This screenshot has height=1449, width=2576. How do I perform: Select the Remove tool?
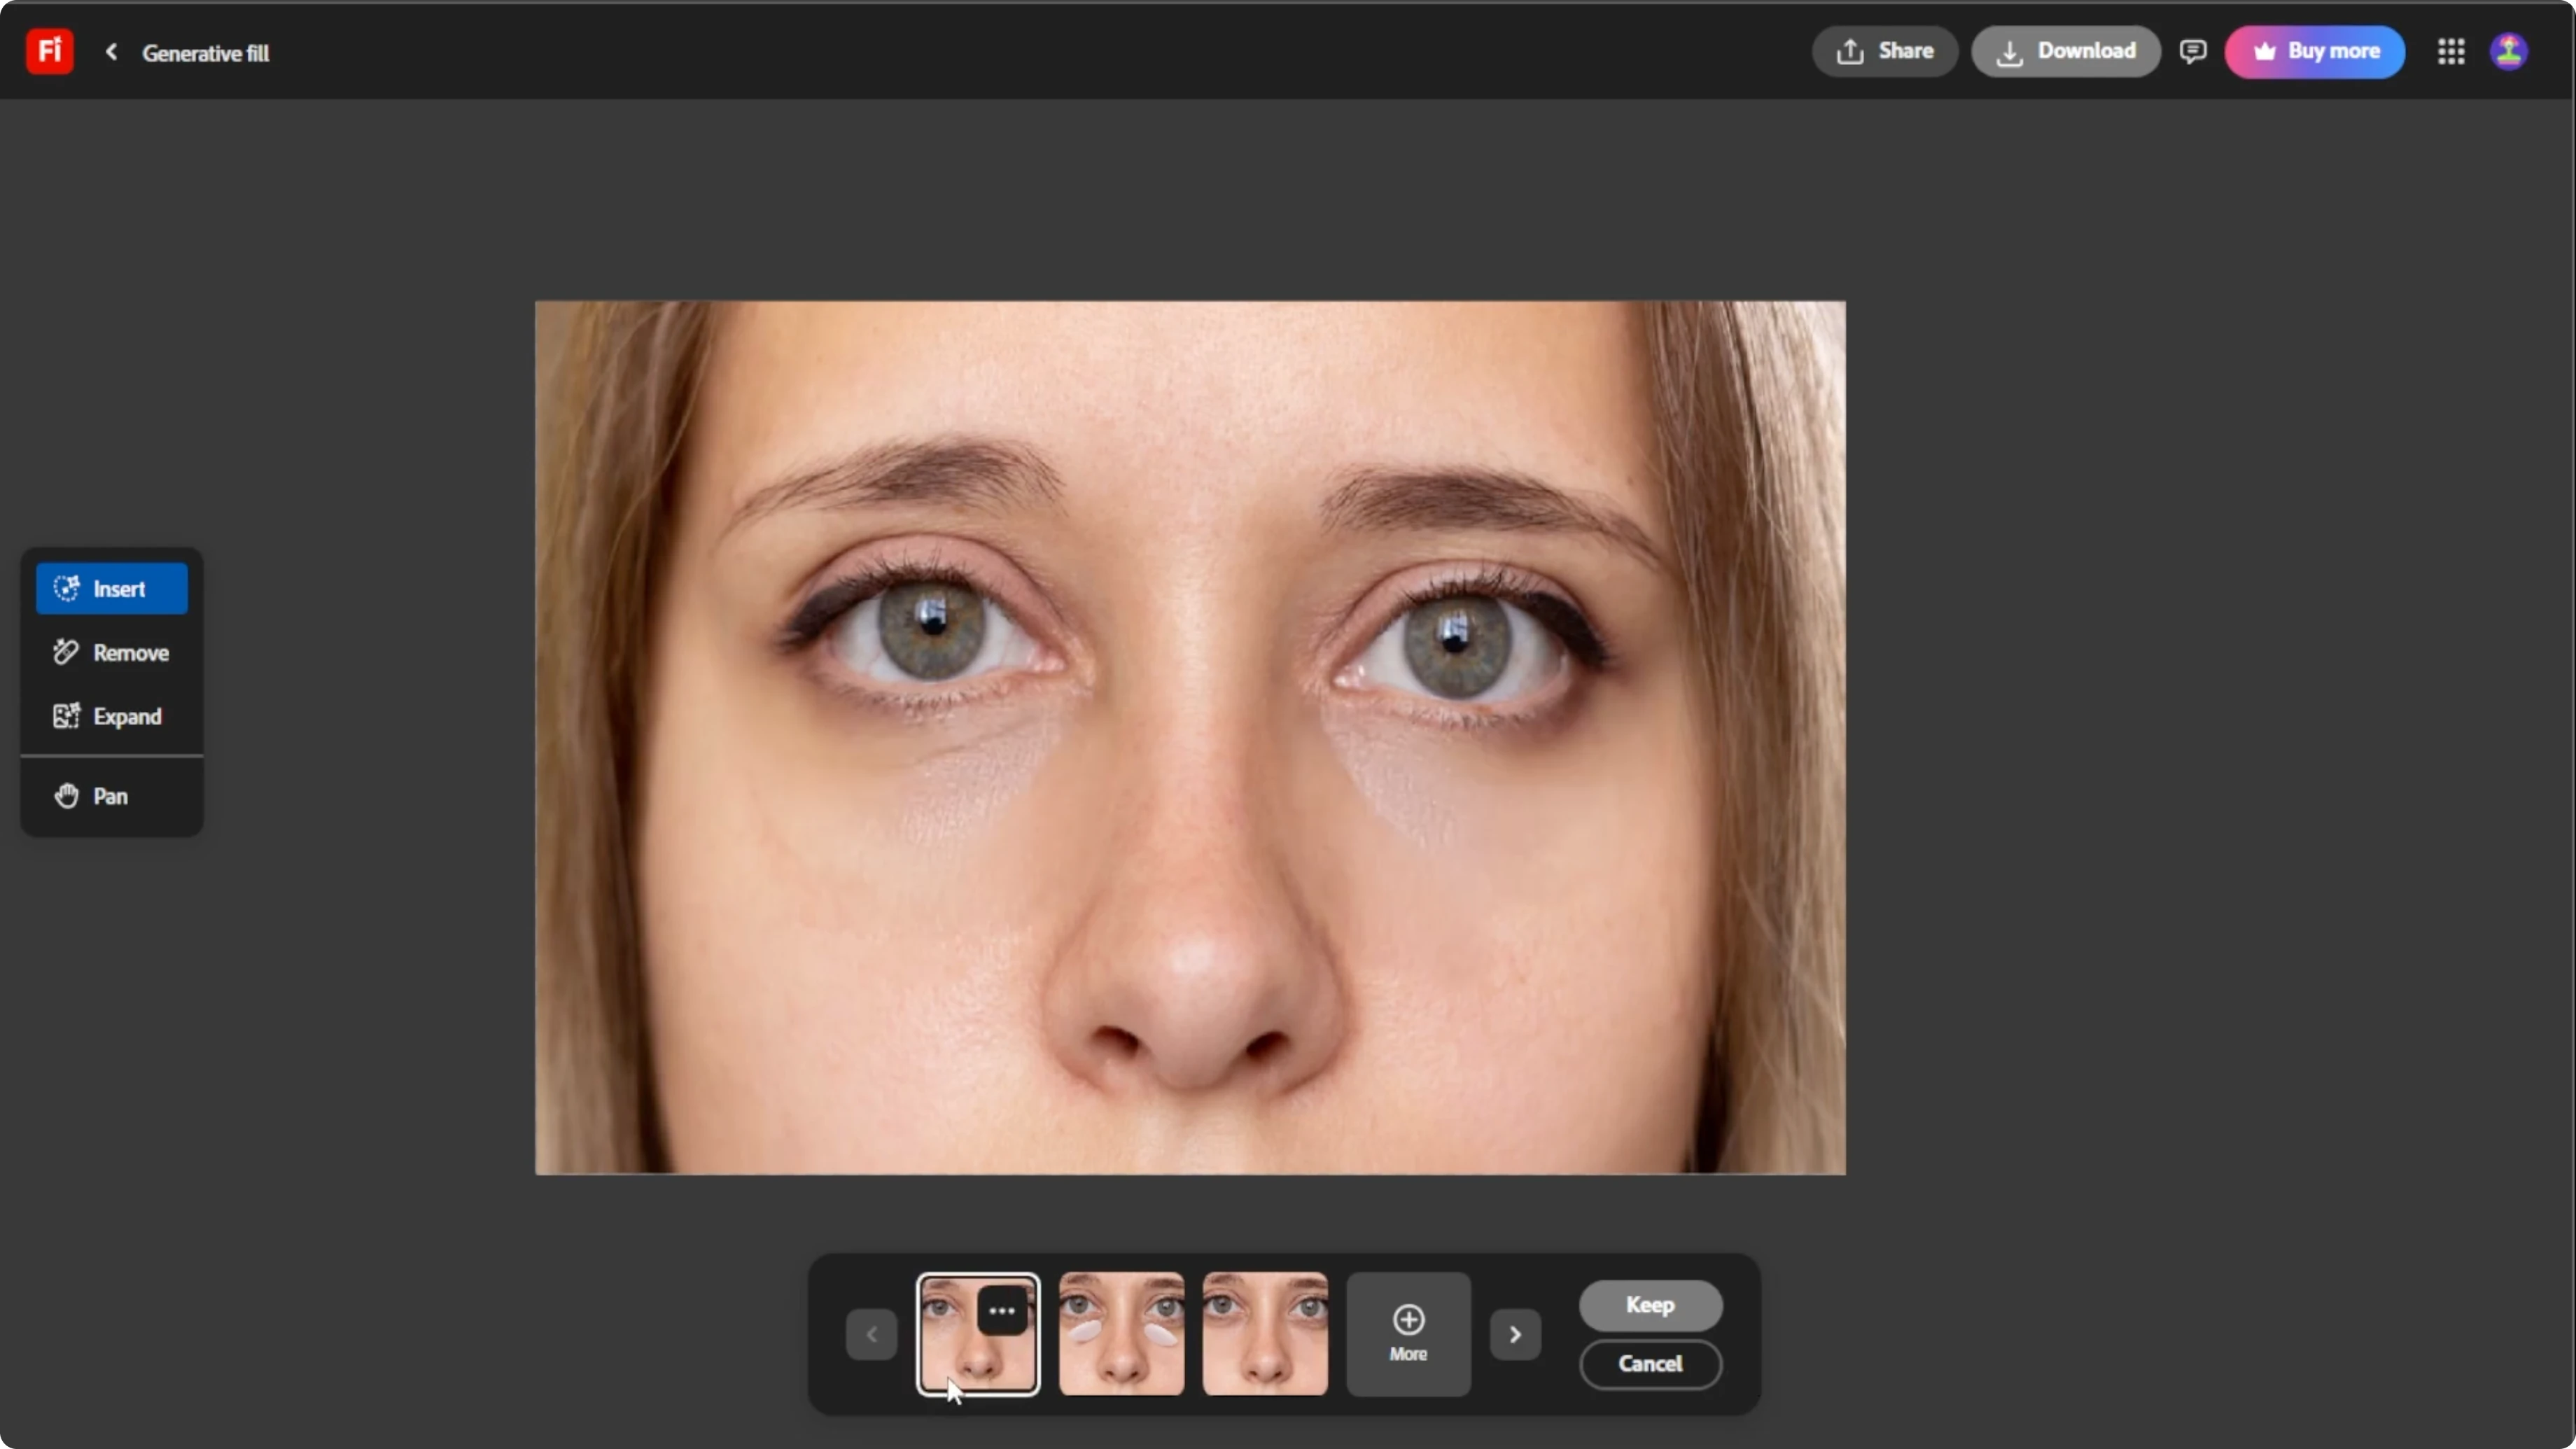coord(112,652)
